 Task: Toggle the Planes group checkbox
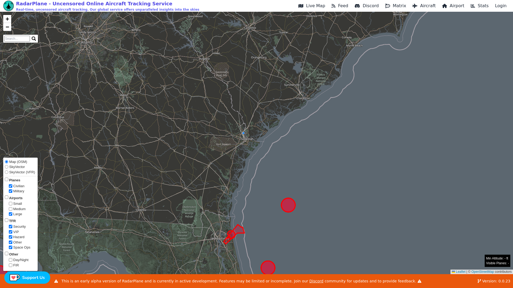(x=7, y=179)
